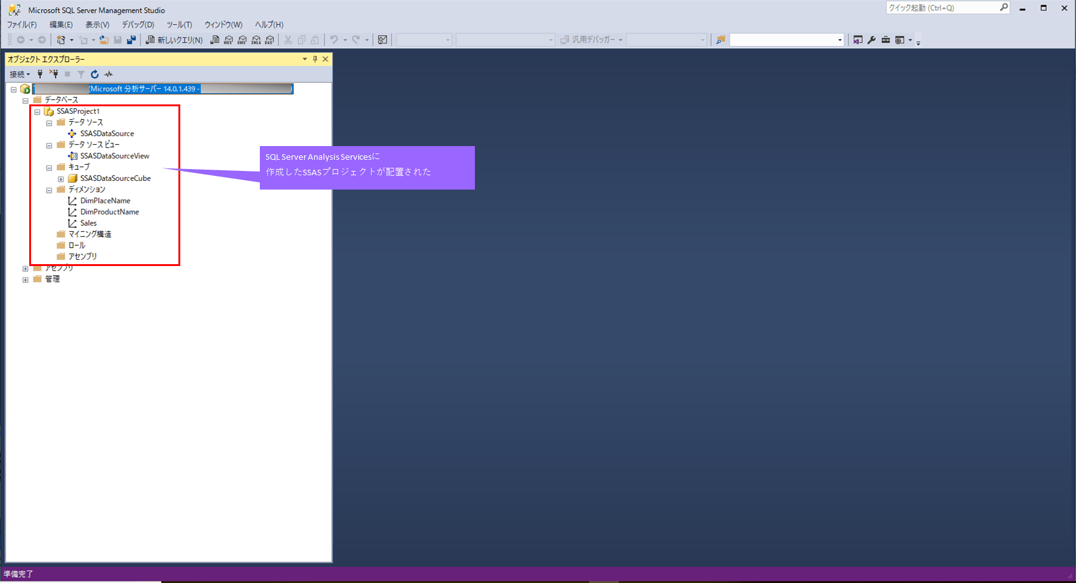Refresh the Object Explorer tree
The height and width of the screenshot is (583, 1076).
click(94, 74)
